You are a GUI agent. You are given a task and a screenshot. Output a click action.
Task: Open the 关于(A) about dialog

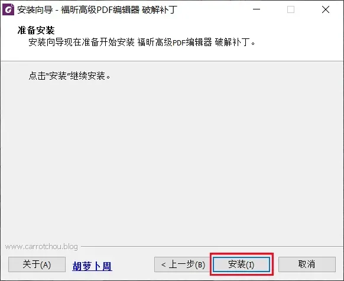click(x=37, y=264)
